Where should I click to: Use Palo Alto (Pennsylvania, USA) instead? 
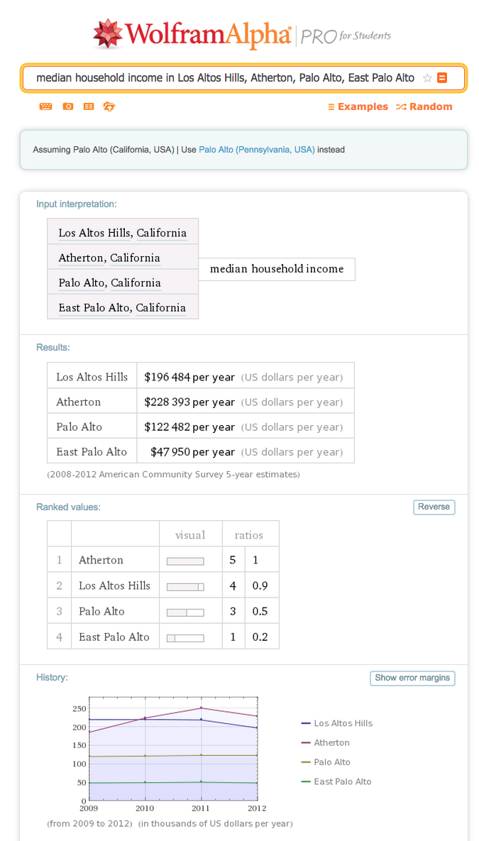(x=257, y=150)
